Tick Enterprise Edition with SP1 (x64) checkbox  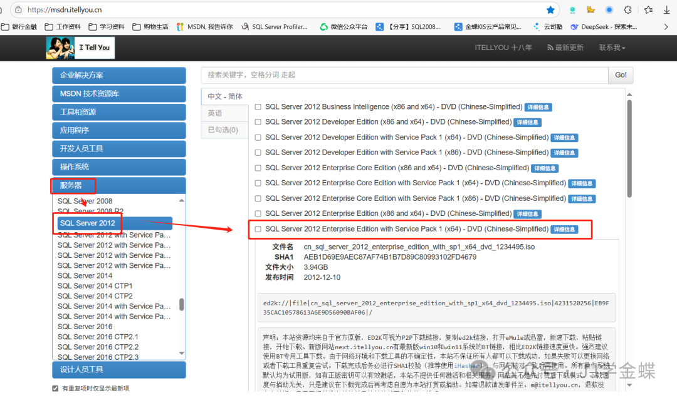click(258, 229)
